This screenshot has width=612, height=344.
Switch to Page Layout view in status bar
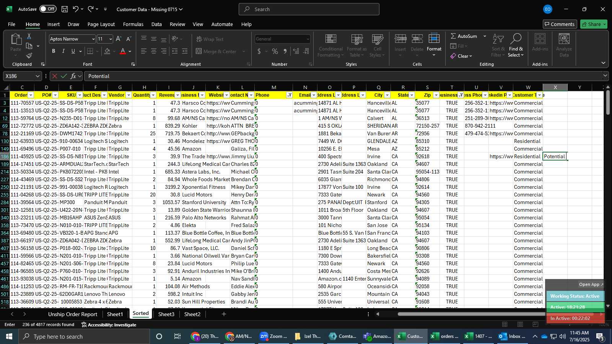[520, 325]
